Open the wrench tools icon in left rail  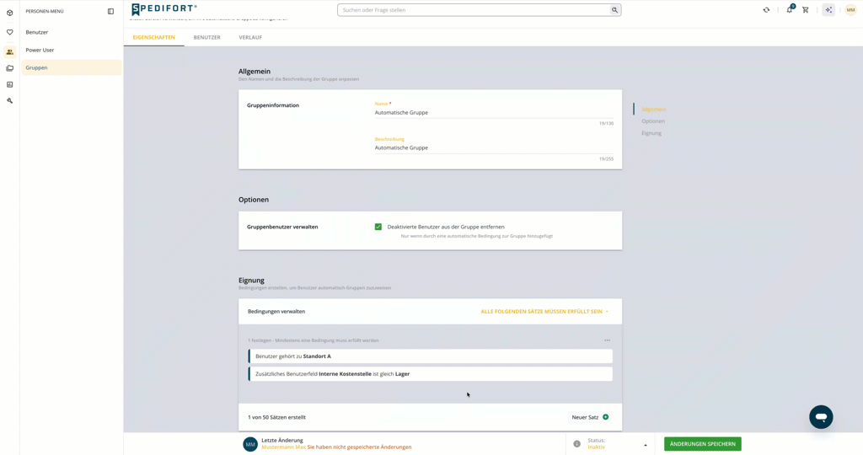pyautogui.click(x=9, y=100)
